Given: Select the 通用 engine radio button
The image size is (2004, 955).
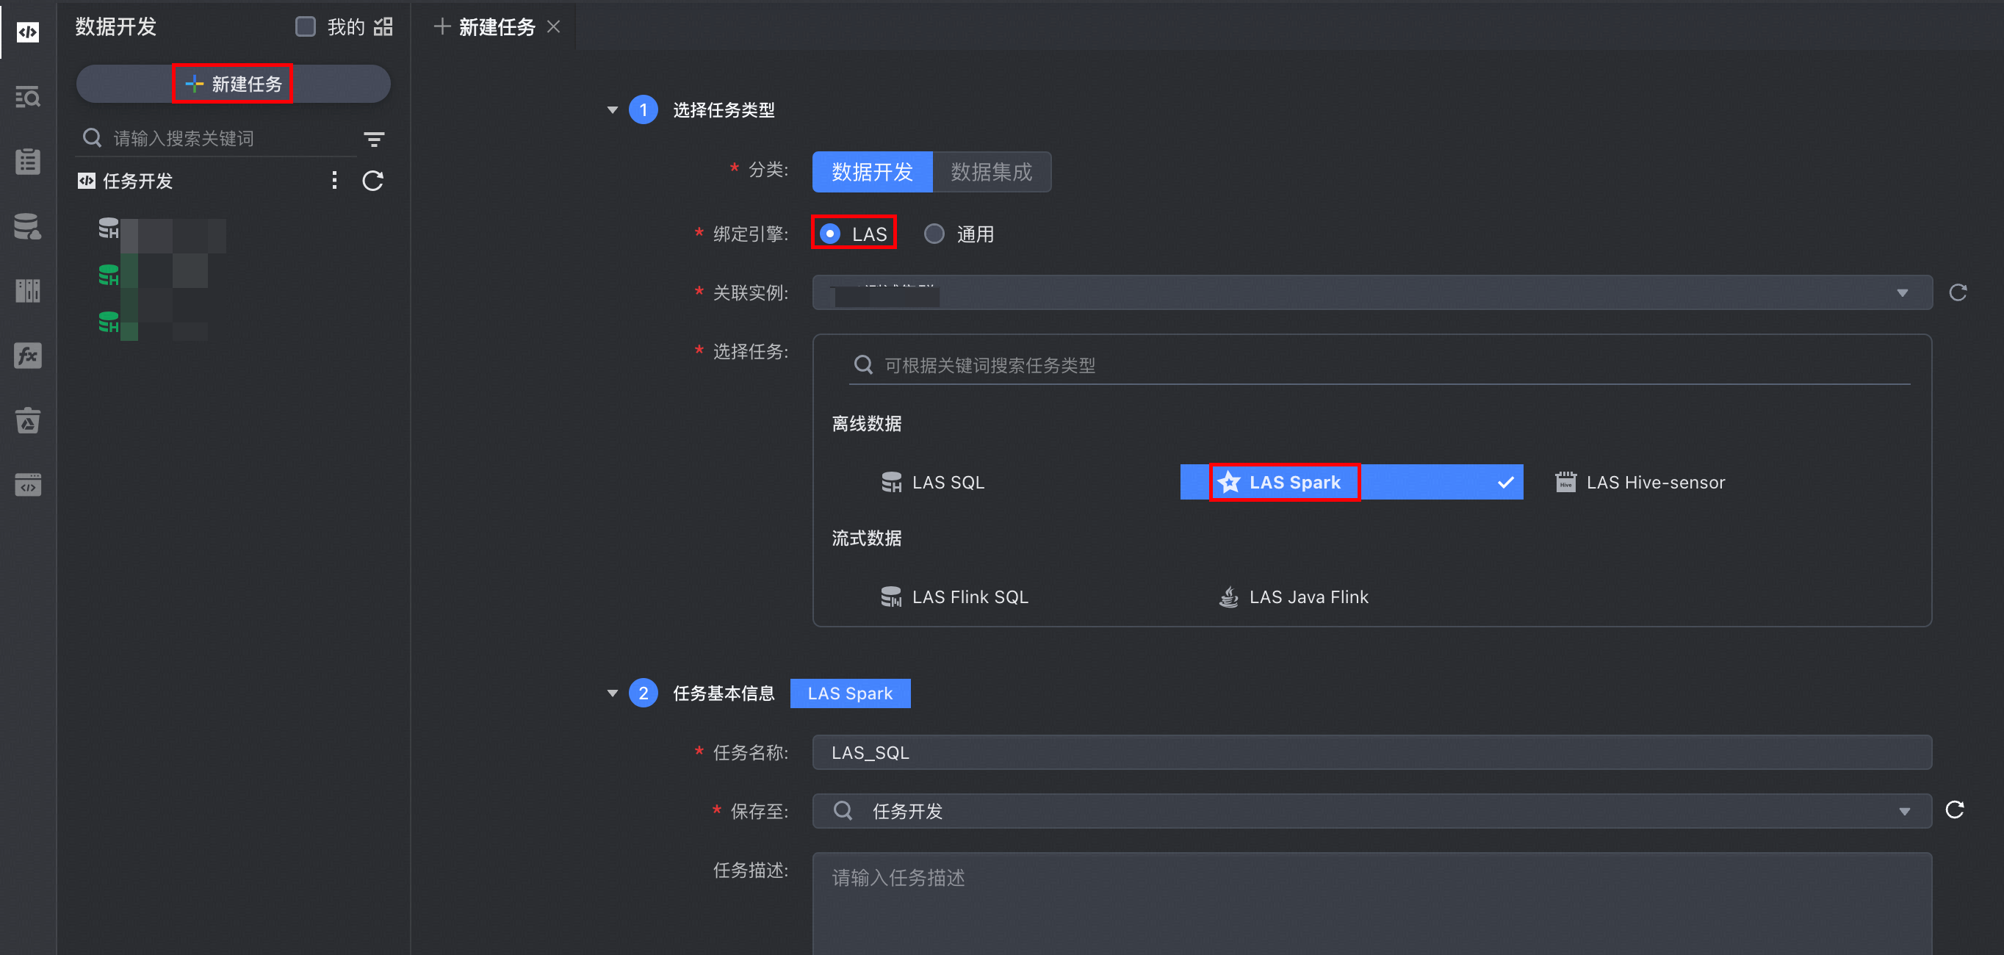Looking at the screenshot, I should [x=934, y=234].
